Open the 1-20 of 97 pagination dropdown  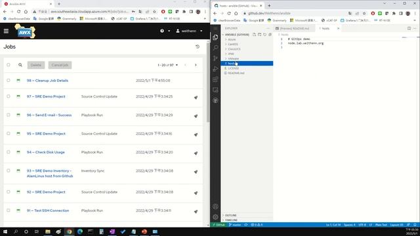click(168, 65)
